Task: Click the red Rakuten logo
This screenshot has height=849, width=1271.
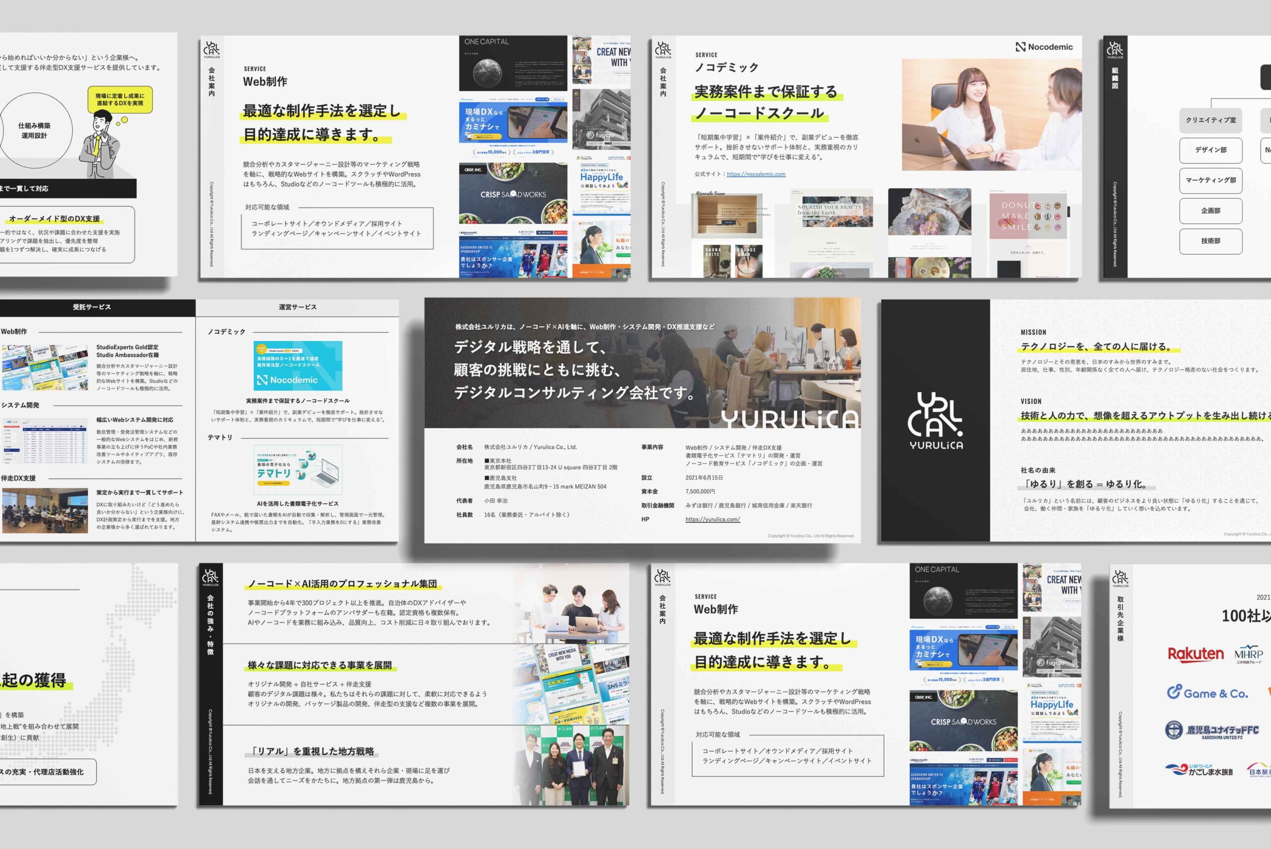Action: 1195,654
